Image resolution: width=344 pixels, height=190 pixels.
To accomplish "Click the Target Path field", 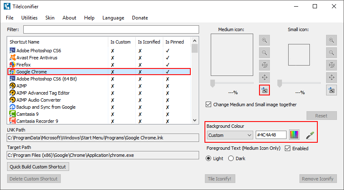I will [103, 155].
